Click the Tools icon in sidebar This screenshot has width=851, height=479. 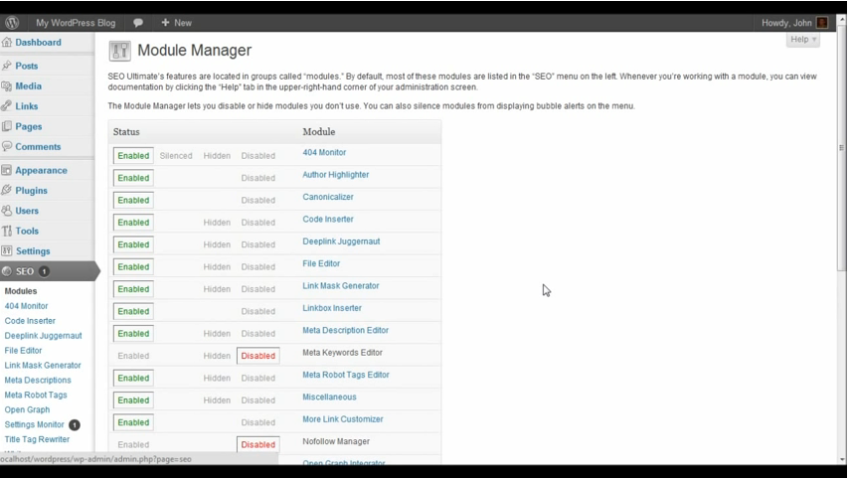point(7,231)
